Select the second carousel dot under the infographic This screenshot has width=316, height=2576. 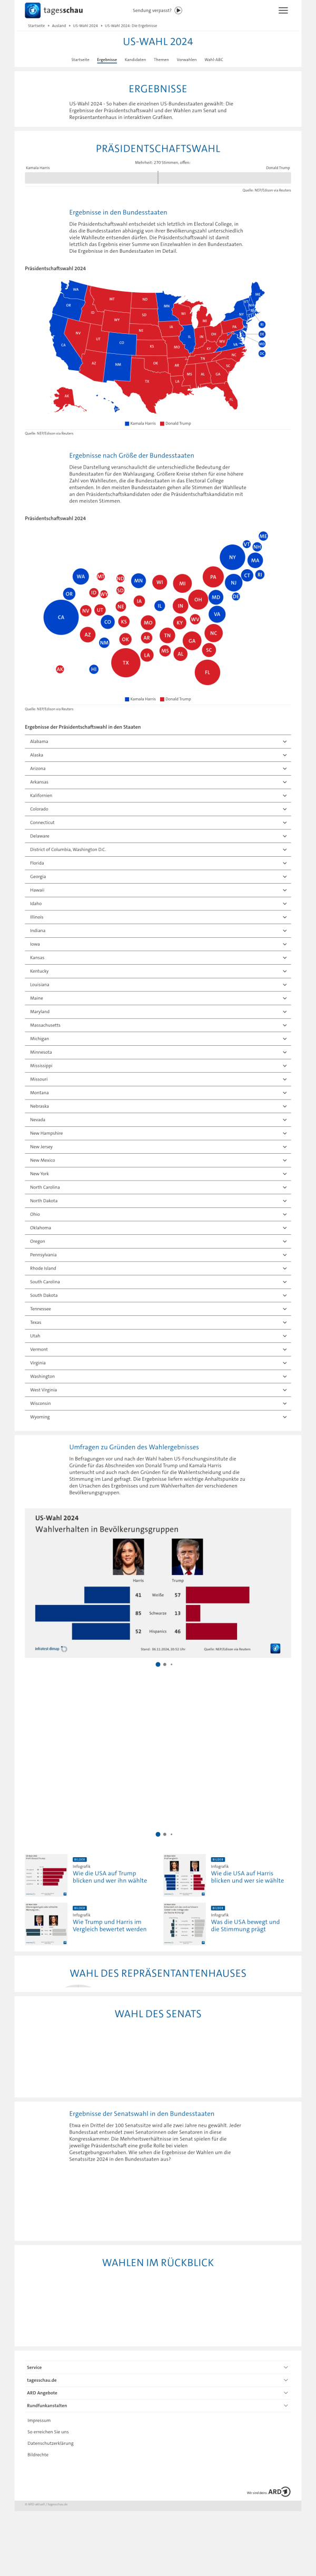(165, 1665)
